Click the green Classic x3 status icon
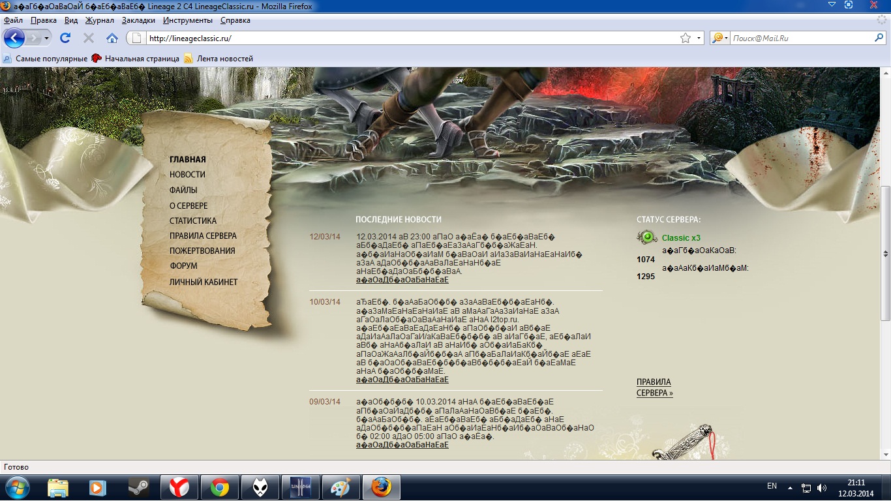 [647, 237]
